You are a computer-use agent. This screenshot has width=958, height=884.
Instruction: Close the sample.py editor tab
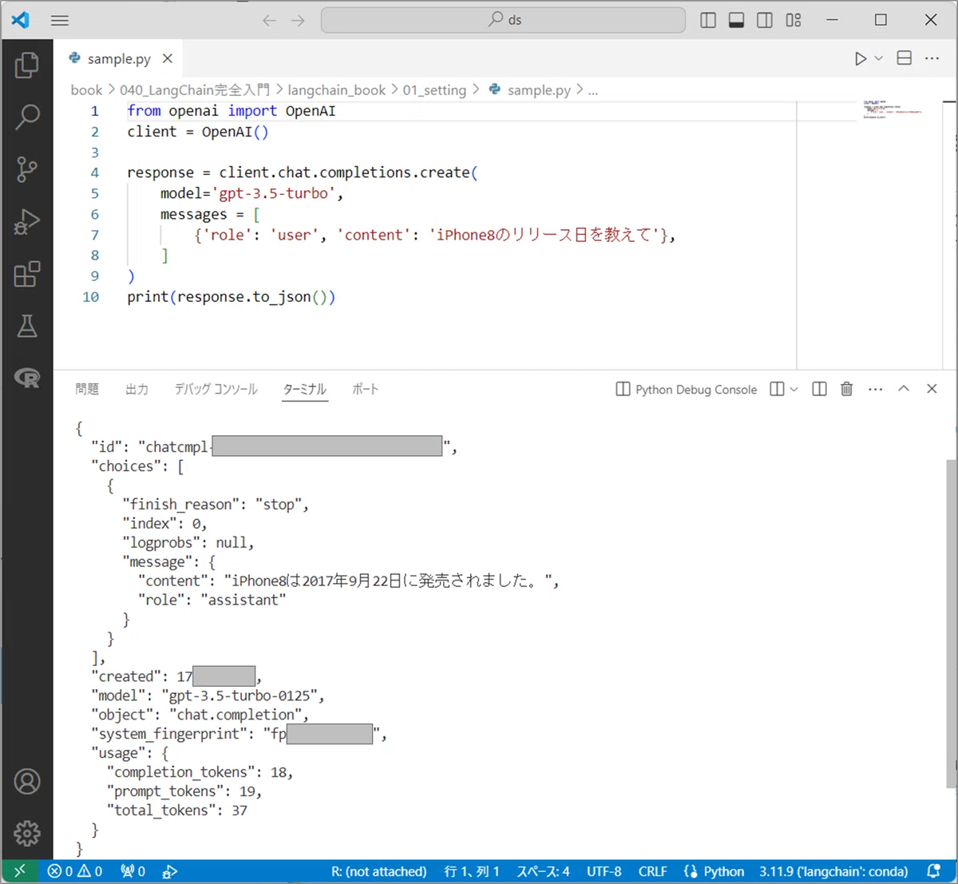coord(167,58)
